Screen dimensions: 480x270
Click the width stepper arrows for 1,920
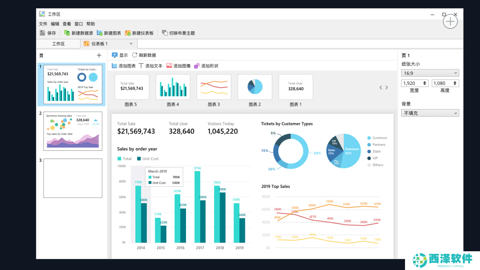425,83
